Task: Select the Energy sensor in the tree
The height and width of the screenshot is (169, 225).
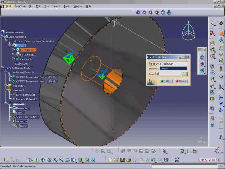Action: pyautogui.click(x=24, y=126)
